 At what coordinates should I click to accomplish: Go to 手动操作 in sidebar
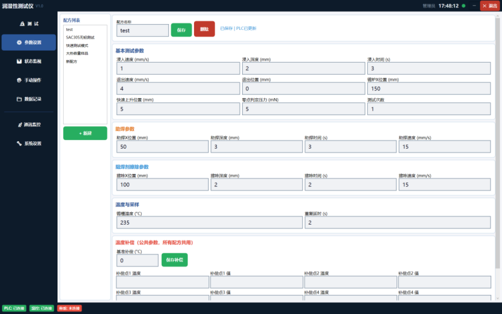click(x=28, y=80)
